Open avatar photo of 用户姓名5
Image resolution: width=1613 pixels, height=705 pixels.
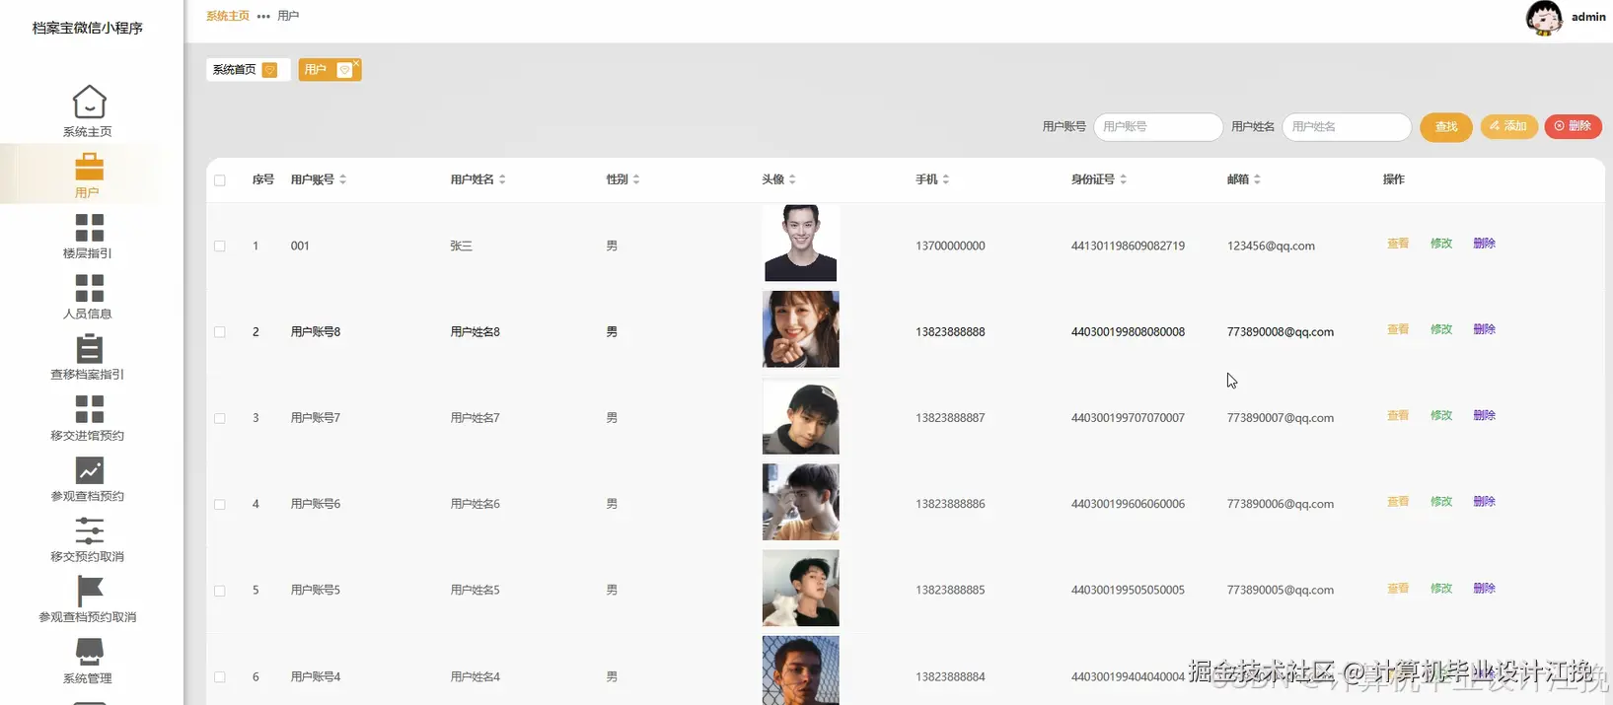(801, 588)
